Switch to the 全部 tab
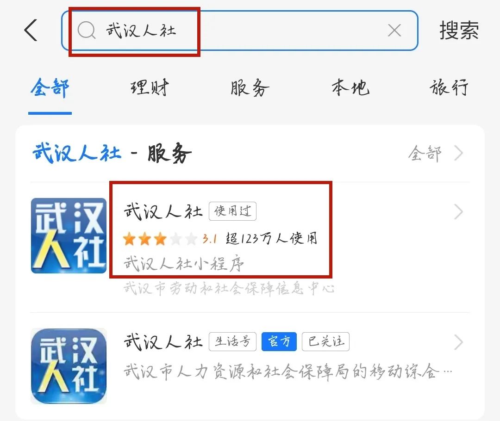500x421 pixels. (50, 88)
